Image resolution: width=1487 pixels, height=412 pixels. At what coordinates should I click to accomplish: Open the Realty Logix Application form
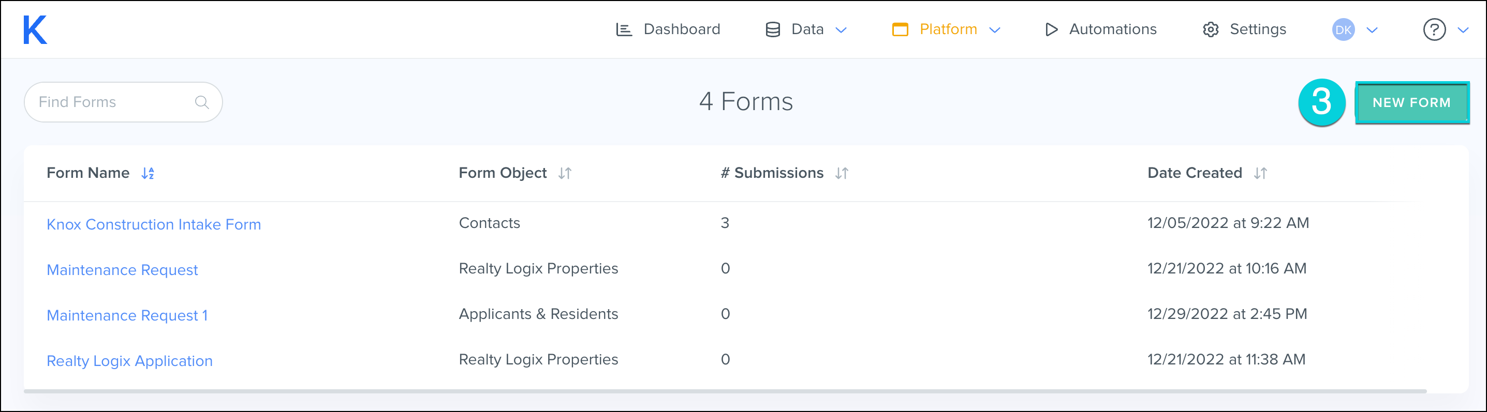click(x=129, y=361)
